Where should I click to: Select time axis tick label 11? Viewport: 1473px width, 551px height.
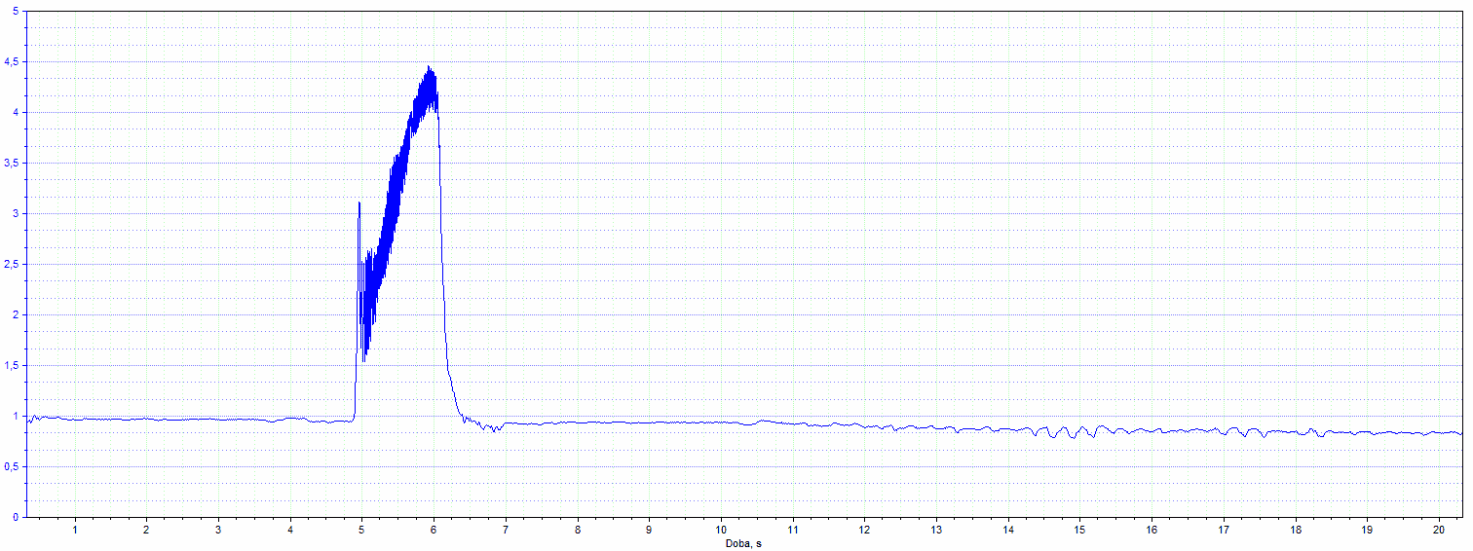pyautogui.click(x=793, y=531)
